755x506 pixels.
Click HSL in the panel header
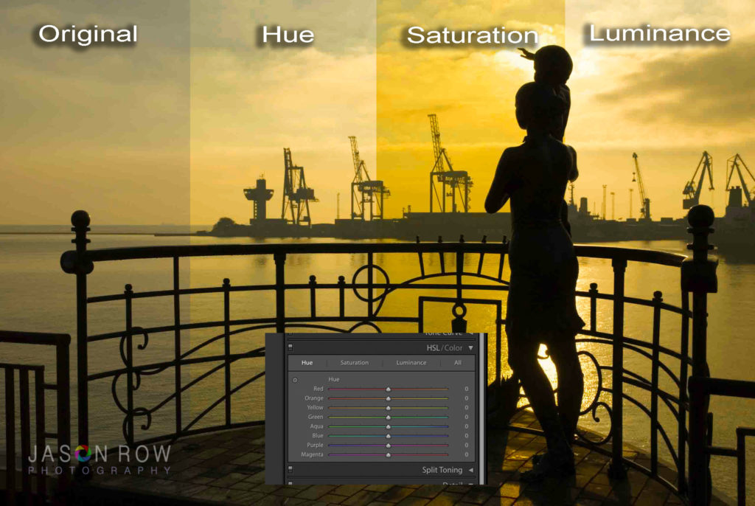pos(434,348)
